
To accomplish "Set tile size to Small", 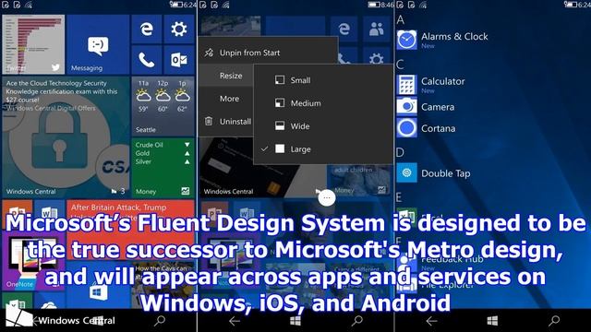I will tap(323, 80).
